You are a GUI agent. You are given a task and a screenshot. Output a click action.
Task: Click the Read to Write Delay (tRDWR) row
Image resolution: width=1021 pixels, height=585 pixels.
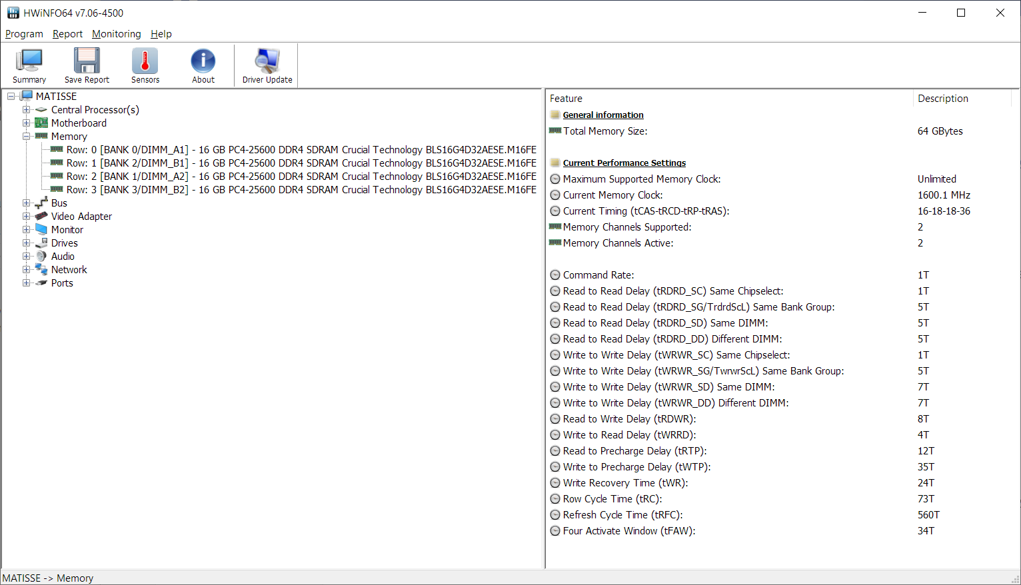point(781,418)
